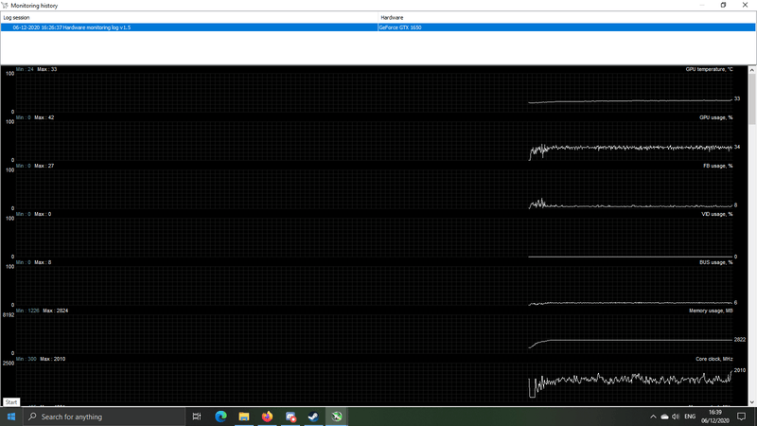Click the BUS usage graph label
This screenshot has height=426, width=757.
point(715,262)
